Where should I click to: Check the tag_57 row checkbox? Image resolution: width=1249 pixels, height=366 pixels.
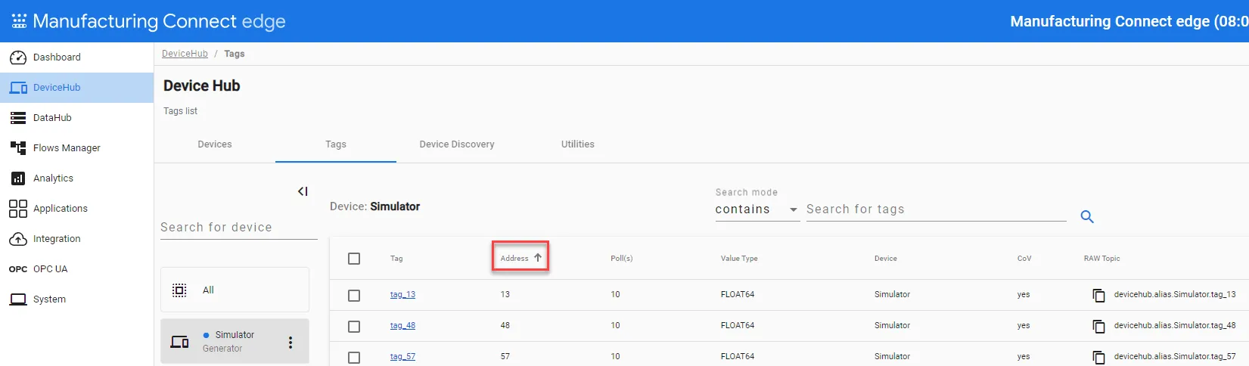[x=354, y=357]
